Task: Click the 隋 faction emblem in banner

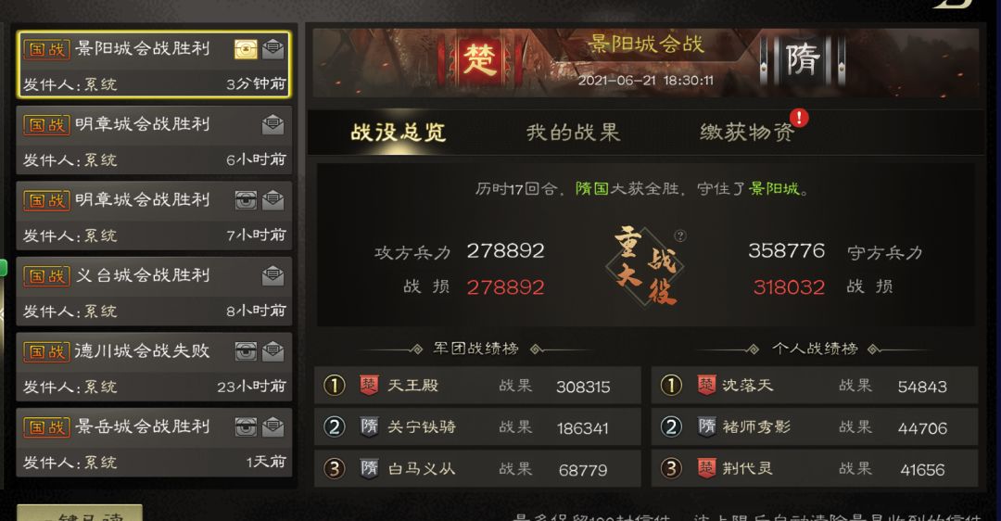Action: click(x=803, y=60)
